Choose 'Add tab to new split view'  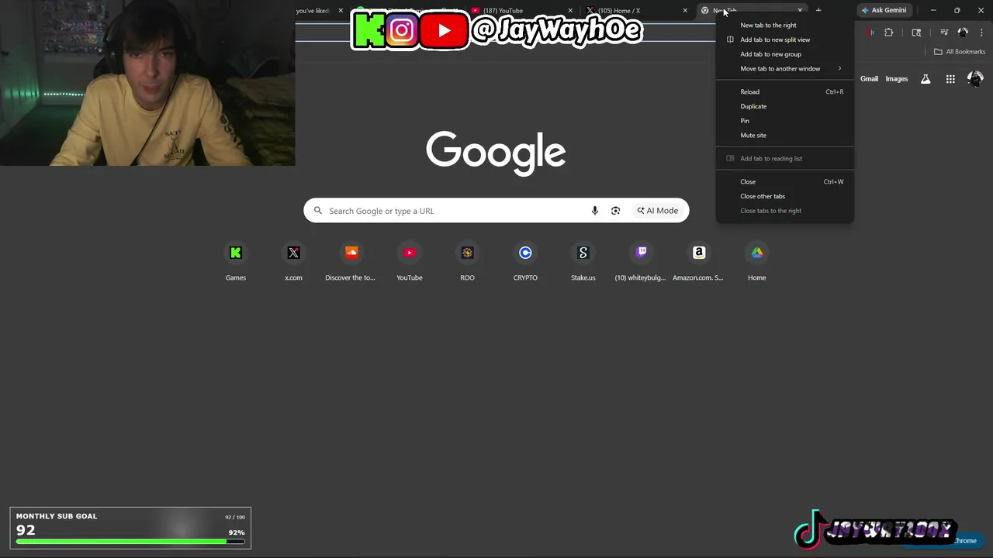point(784,40)
